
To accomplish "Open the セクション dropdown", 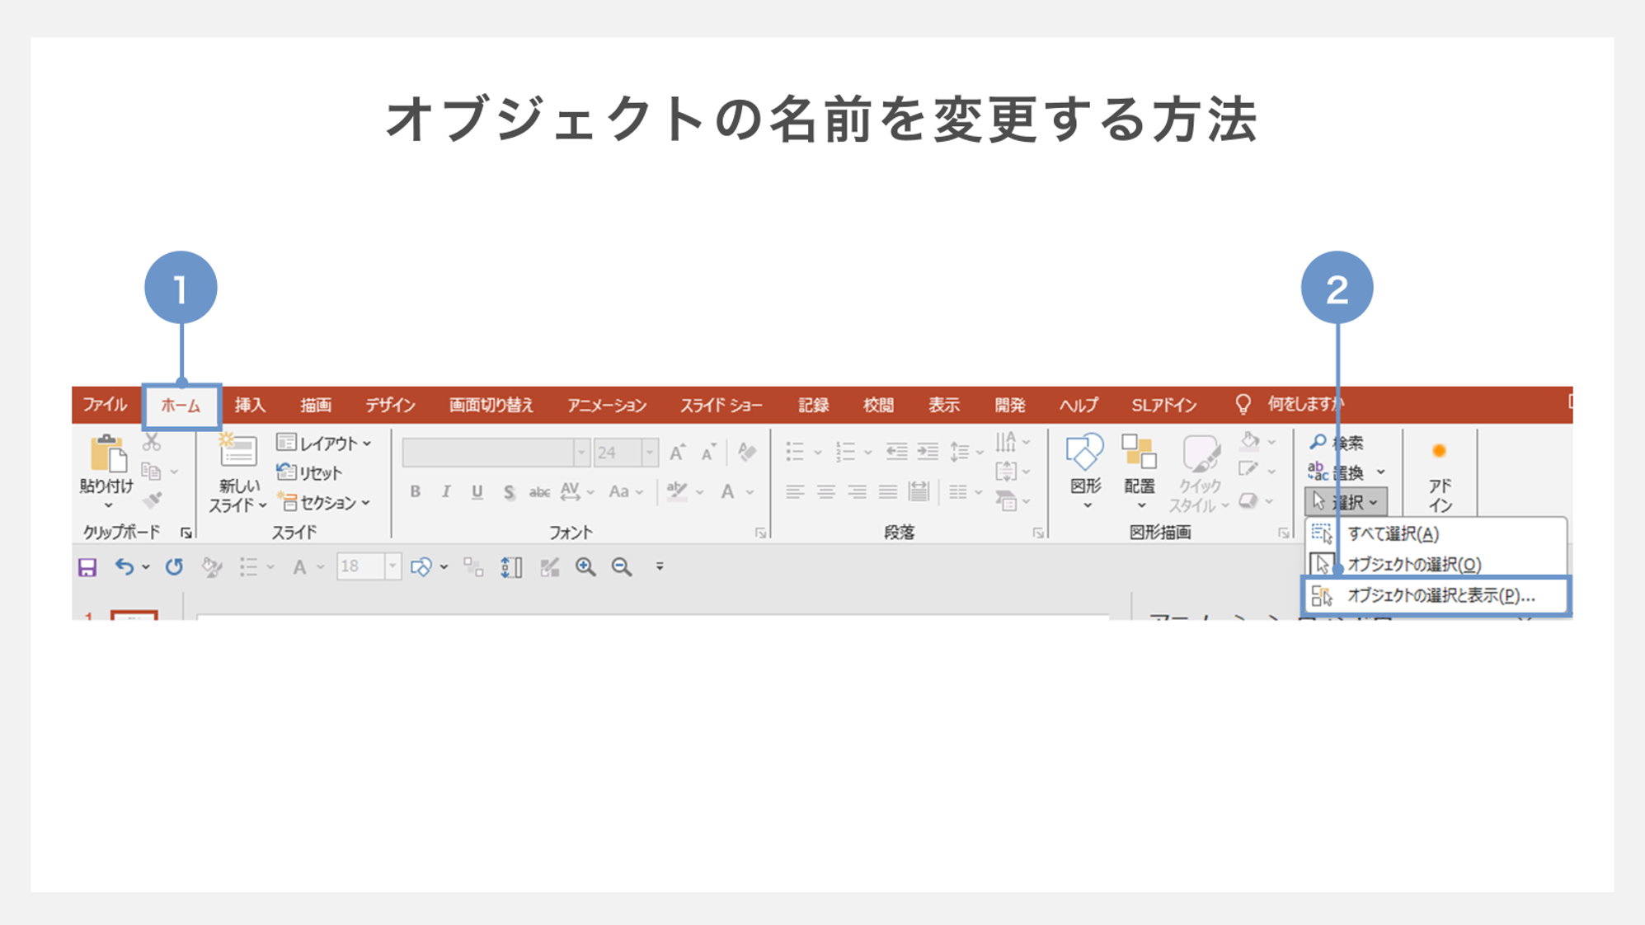I will [x=324, y=502].
